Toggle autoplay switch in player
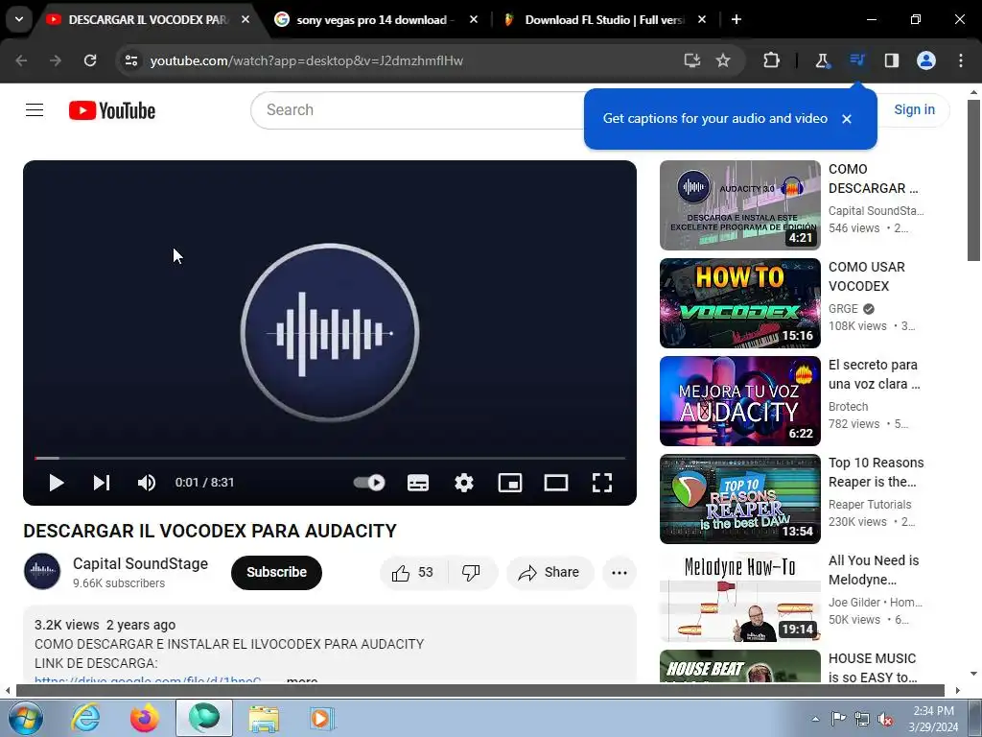This screenshot has height=737, width=982. [369, 483]
